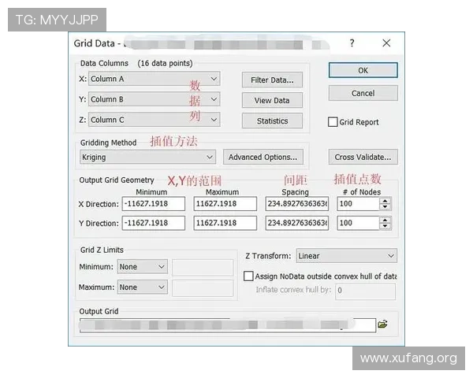Close the Grid Data dialog
This screenshot has height=378, width=473.
(x=386, y=43)
